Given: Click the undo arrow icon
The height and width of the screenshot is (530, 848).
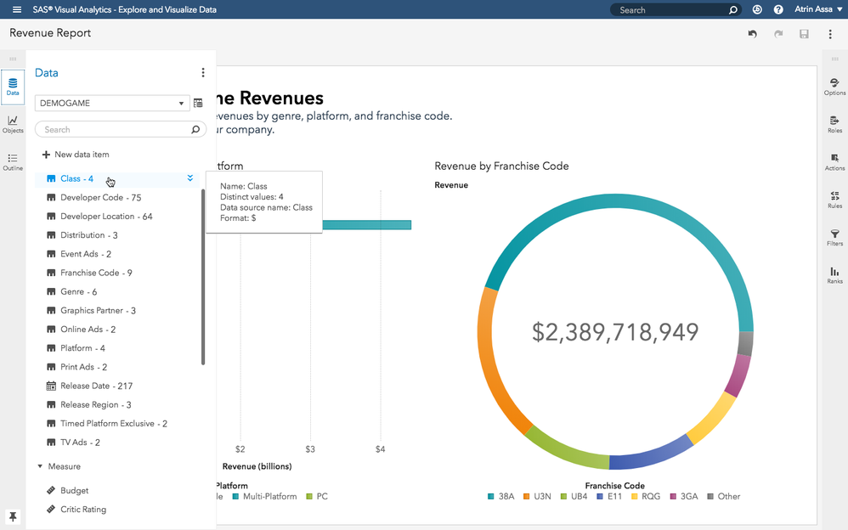Looking at the screenshot, I should (752, 34).
